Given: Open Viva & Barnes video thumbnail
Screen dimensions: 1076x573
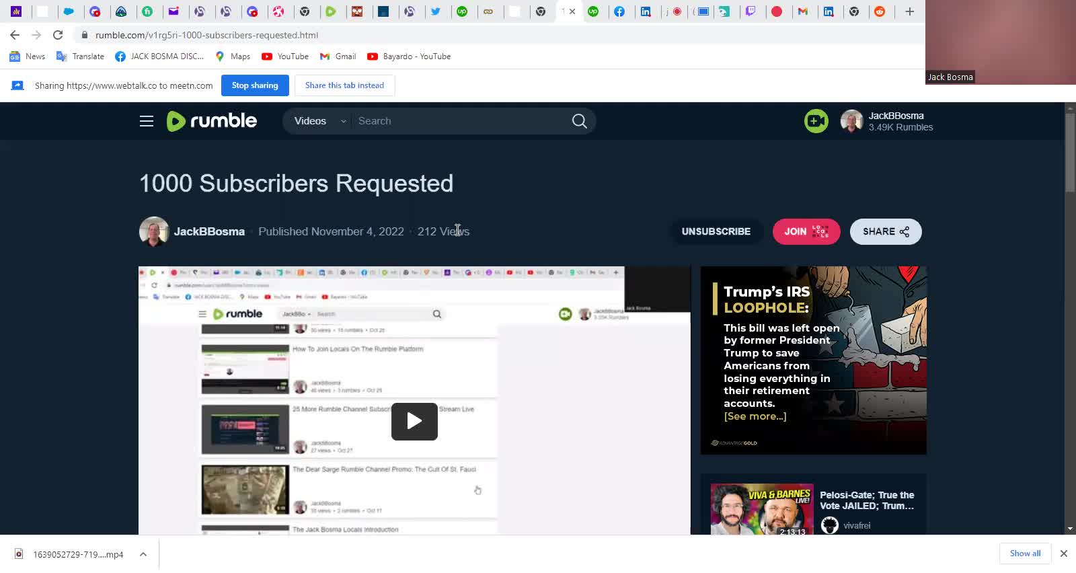Looking at the screenshot, I should [762, 509].
